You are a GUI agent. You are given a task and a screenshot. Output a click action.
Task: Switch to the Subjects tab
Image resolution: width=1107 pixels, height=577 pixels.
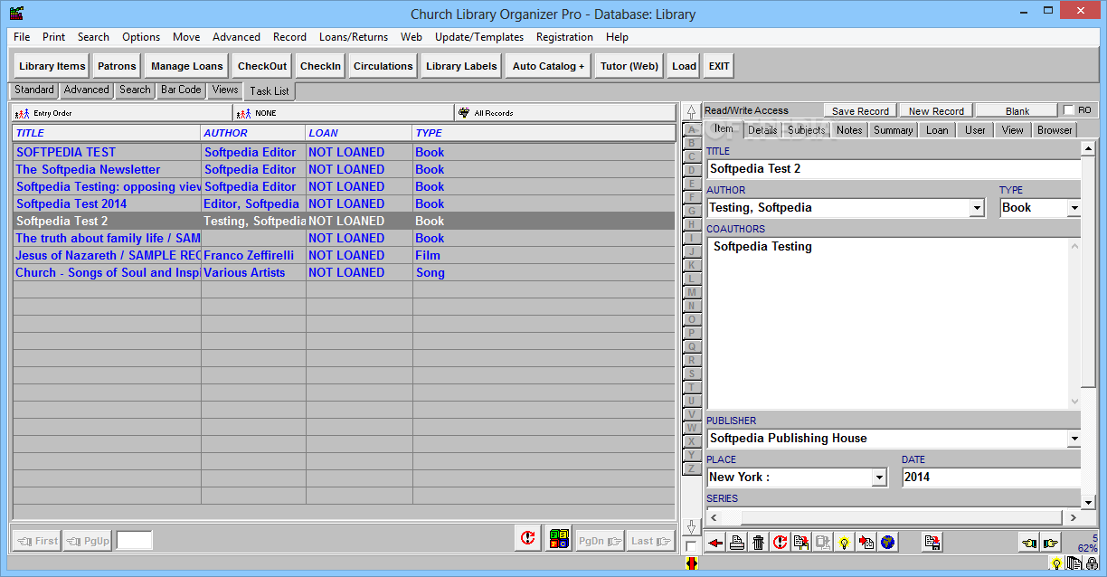806,130
